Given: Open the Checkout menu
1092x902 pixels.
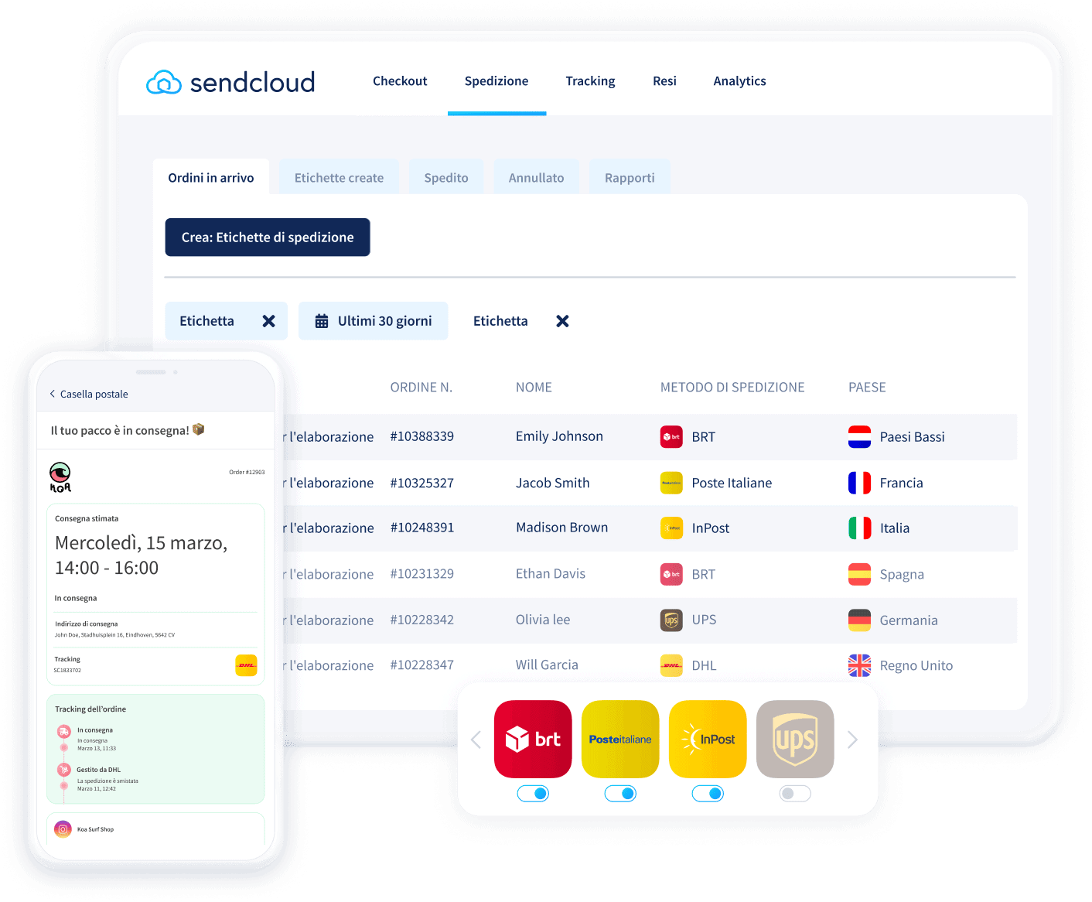Looking at the screenshot, I should (x=400, y=81).
